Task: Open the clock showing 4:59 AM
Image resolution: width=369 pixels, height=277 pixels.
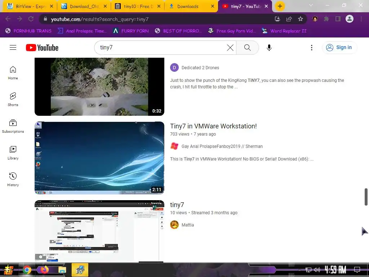Action: coord(335,269)
